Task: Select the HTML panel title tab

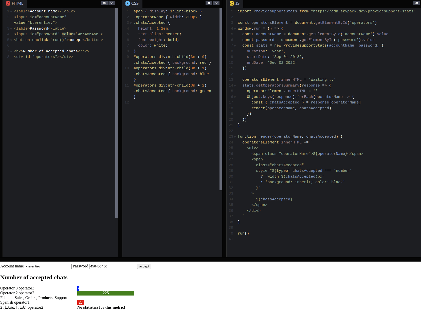Action: click(x=15, y=4)
